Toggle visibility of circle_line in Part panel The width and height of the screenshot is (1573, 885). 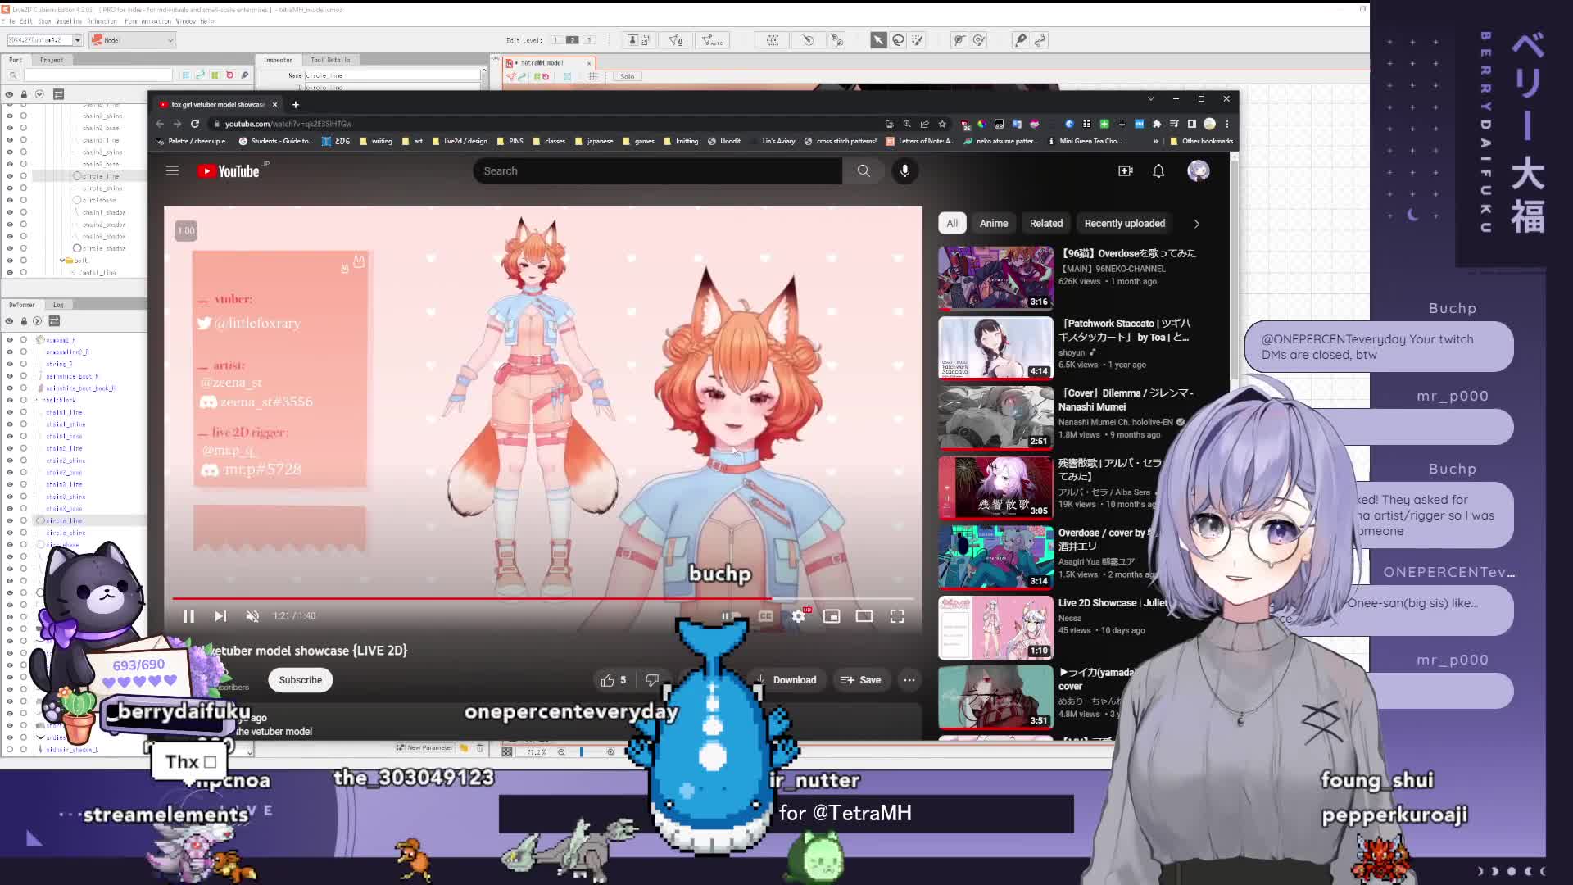(x=10, y=176)
